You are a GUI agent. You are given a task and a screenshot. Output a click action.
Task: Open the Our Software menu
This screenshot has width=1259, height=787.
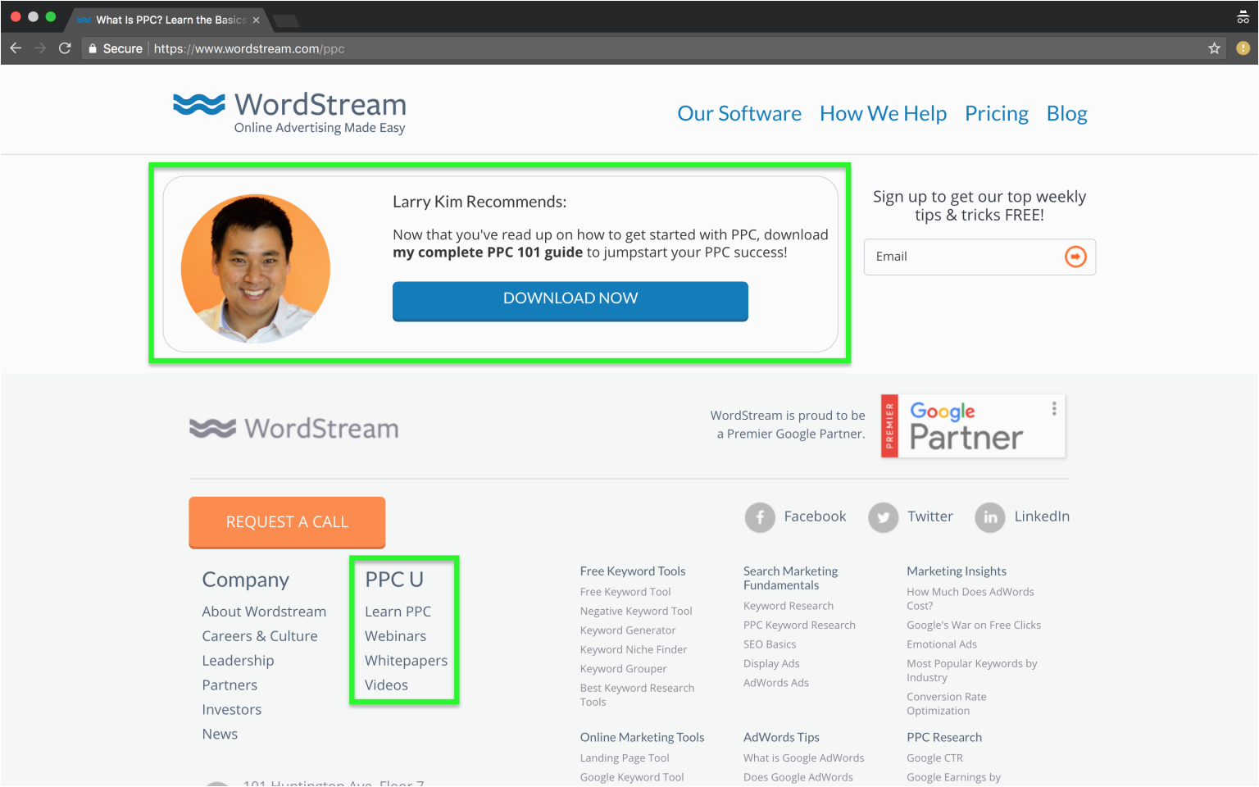pos(739,114)
